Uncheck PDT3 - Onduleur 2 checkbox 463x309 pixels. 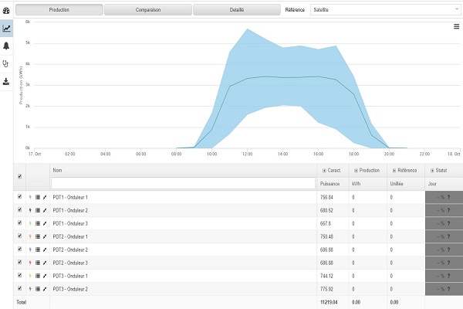(20, 288)
